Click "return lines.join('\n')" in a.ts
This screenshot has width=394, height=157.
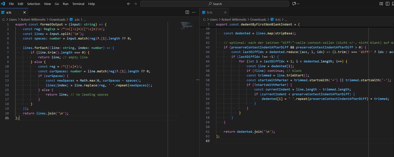[46, 113]
